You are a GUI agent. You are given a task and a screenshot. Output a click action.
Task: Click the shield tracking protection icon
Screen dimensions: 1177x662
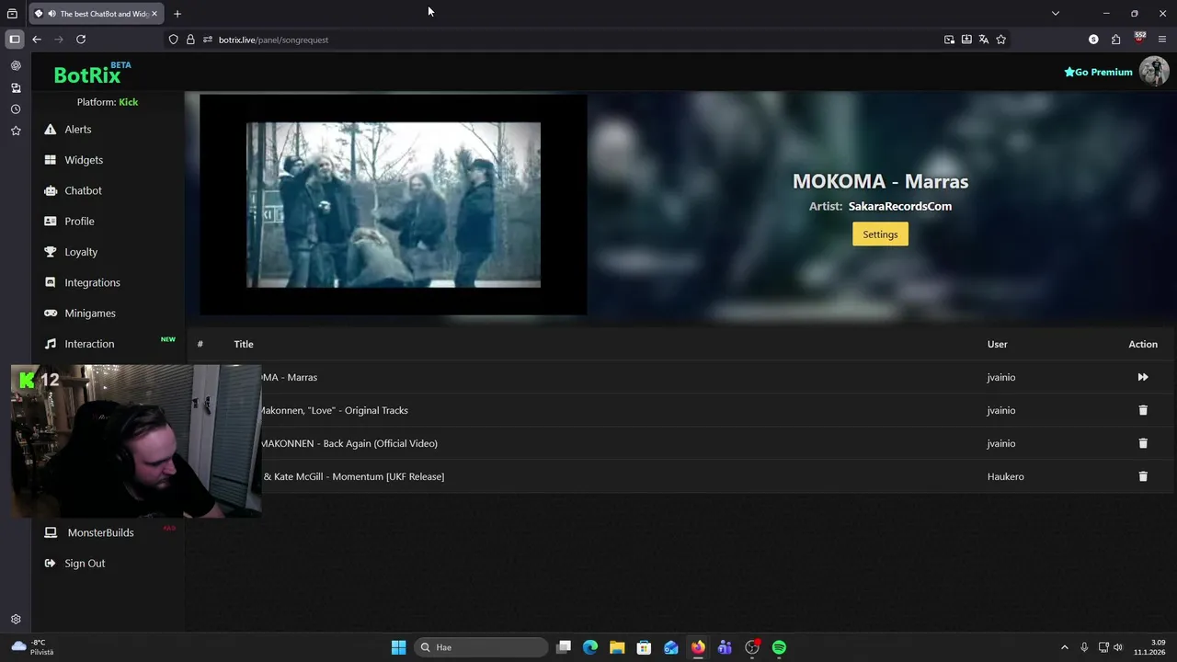point(173,40)
